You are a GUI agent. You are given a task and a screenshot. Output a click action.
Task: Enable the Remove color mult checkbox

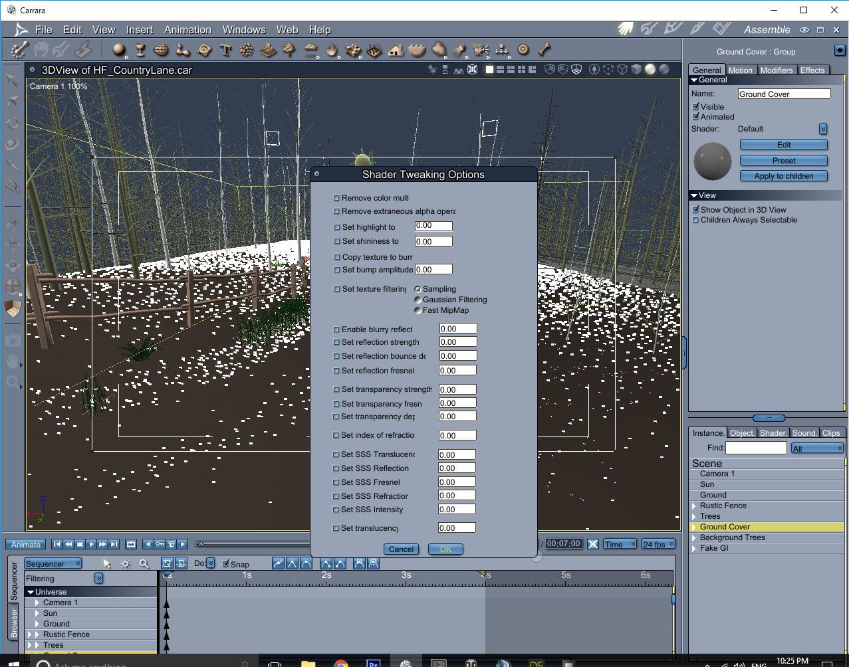[x=336, y=198]
